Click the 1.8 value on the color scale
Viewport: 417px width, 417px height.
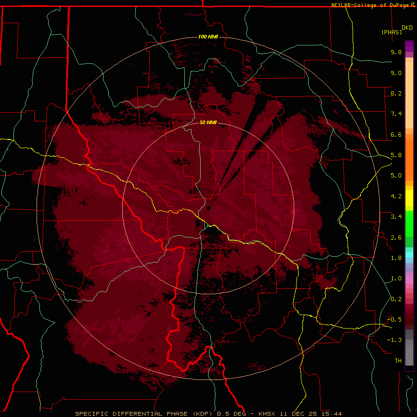396,258
